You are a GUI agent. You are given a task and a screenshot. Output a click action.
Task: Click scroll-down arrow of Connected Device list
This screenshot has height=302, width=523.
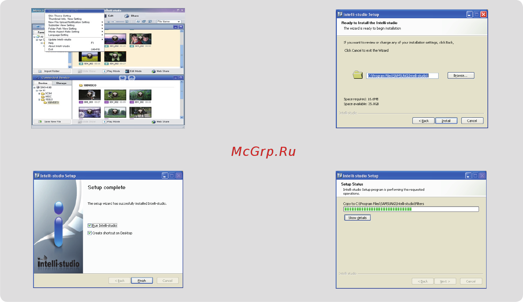click(x=182, y=117)
